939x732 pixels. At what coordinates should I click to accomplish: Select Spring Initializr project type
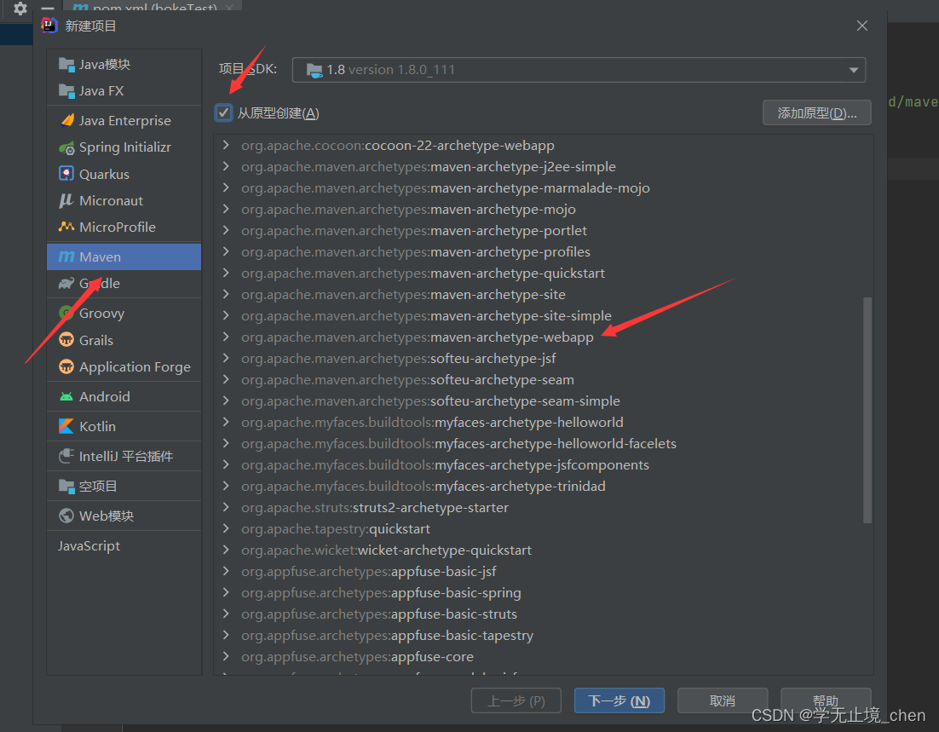click(x=124, y=147)
